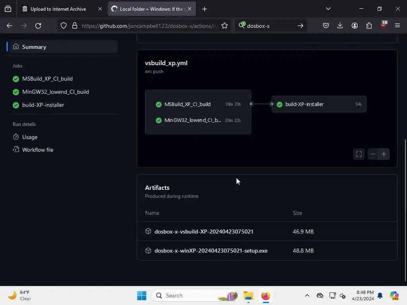
Task: Open notifications bell icon
Action: point(380,295)
